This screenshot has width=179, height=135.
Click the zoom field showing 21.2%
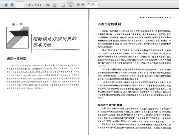pos(92,4)
